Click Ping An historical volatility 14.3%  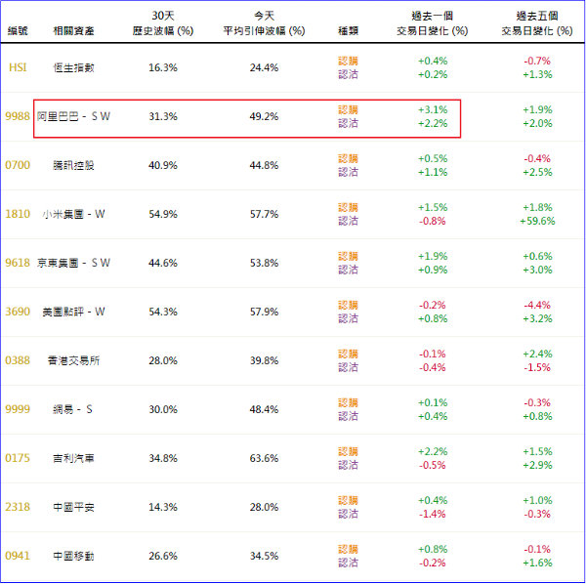coord(163,507)
